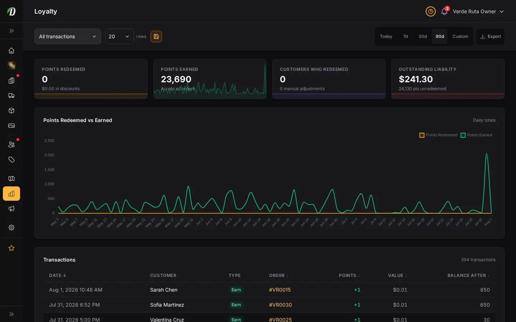This screenshot has height=322, width=516.
Task: Open the tag icon in sidebar
Action: 11,160
